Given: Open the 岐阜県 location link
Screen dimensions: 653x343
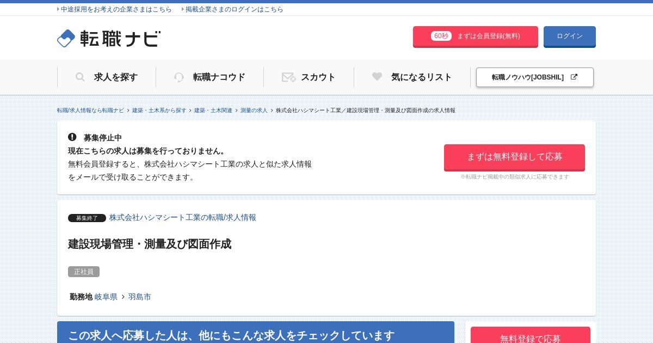Looking at the screenshot, I should [x=106, y=297].
